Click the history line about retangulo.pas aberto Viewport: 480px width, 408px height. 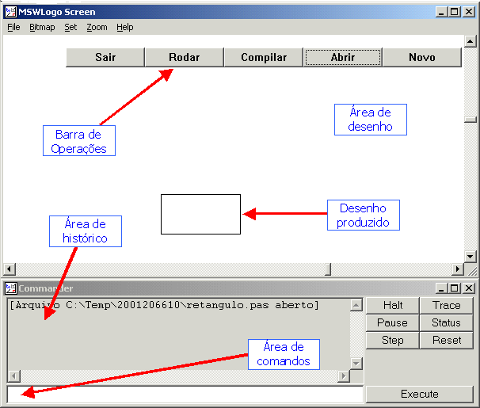point(165,305)
